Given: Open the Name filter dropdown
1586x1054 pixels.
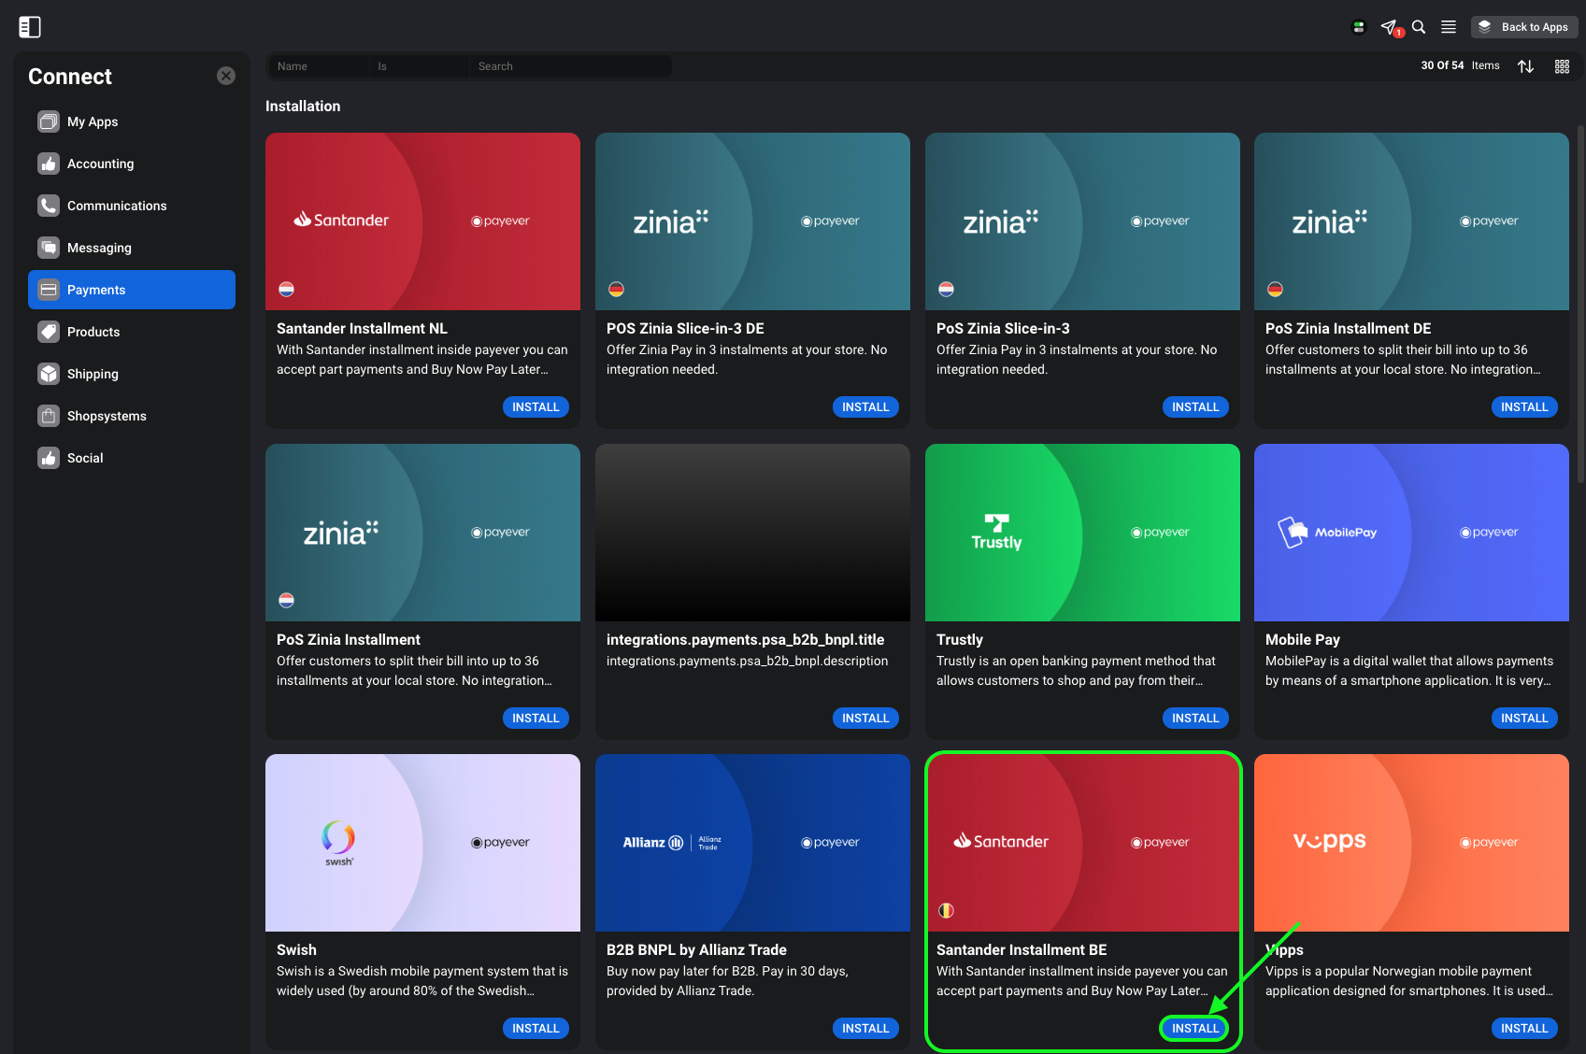Looking at the screenshot, I should click(x=319, y=66).
